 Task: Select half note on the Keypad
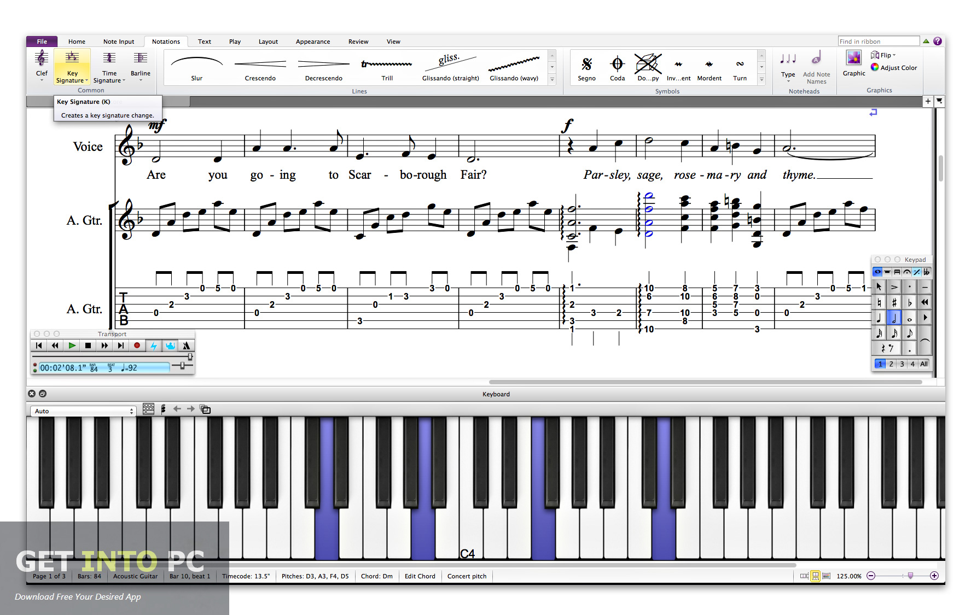894,317
